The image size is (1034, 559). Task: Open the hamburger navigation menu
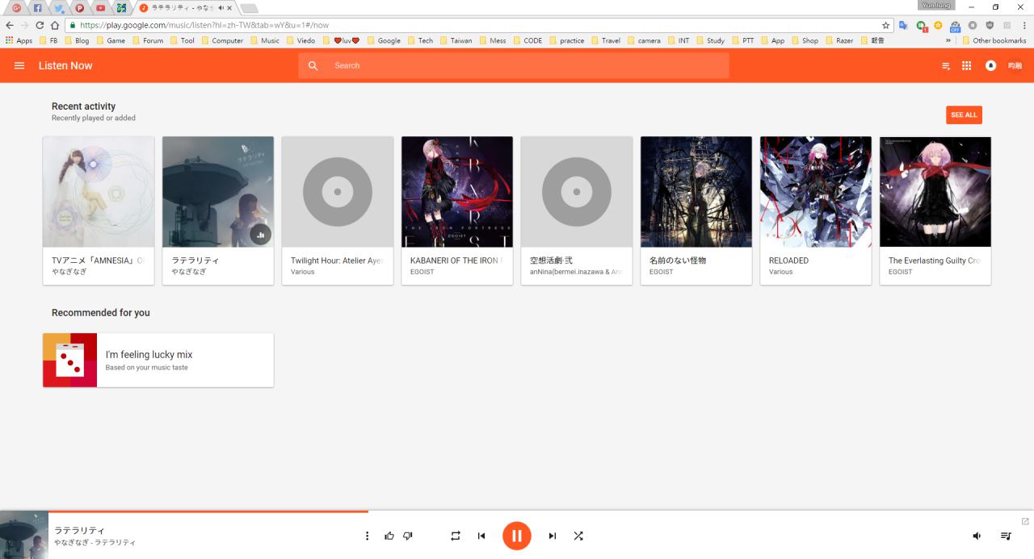[19, 65]
